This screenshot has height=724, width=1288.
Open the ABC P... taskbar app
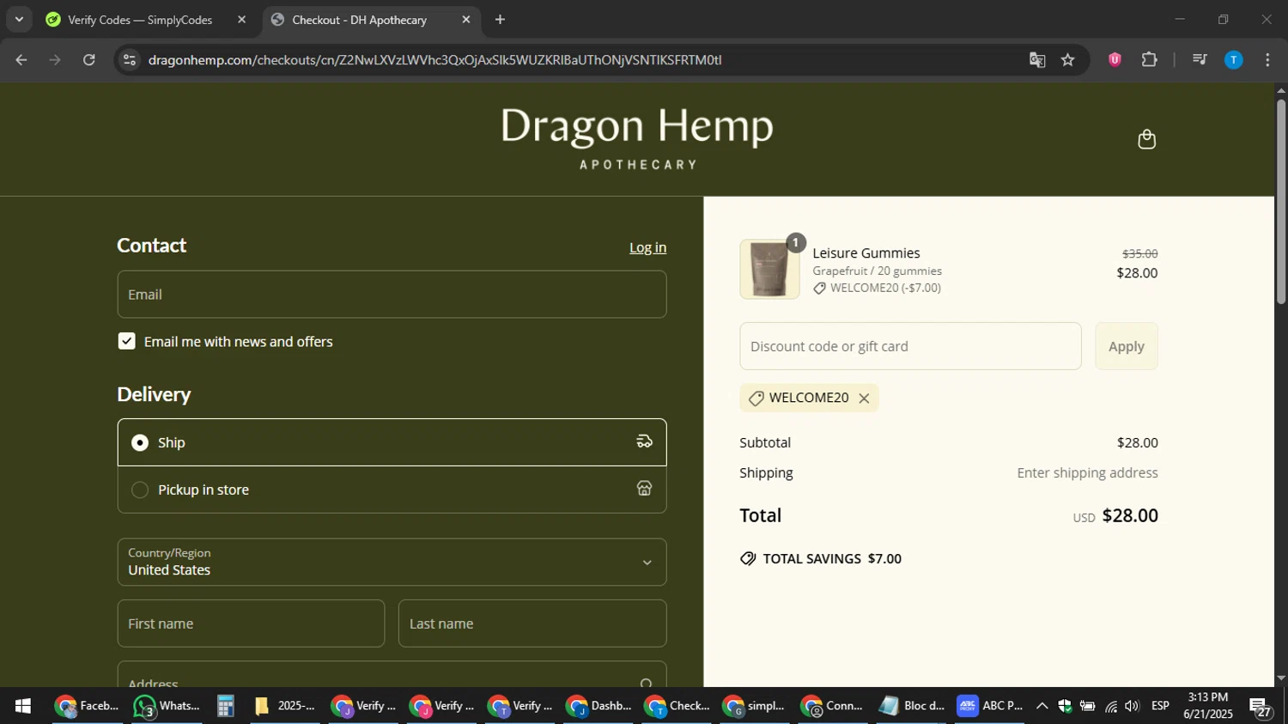point(990,706)
